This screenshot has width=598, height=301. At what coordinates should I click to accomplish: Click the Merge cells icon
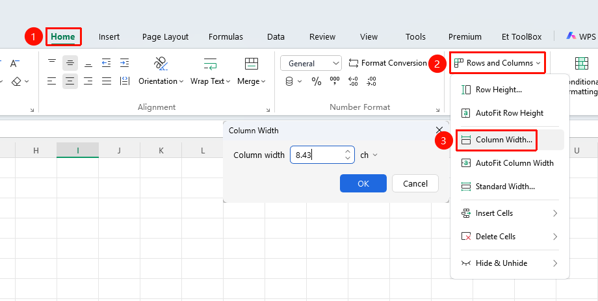click(252, 64)
